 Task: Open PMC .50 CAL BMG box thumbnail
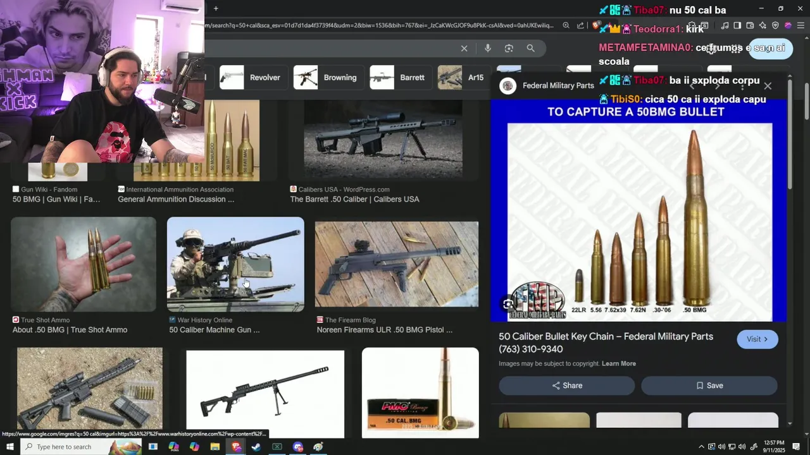pos(420,392)
